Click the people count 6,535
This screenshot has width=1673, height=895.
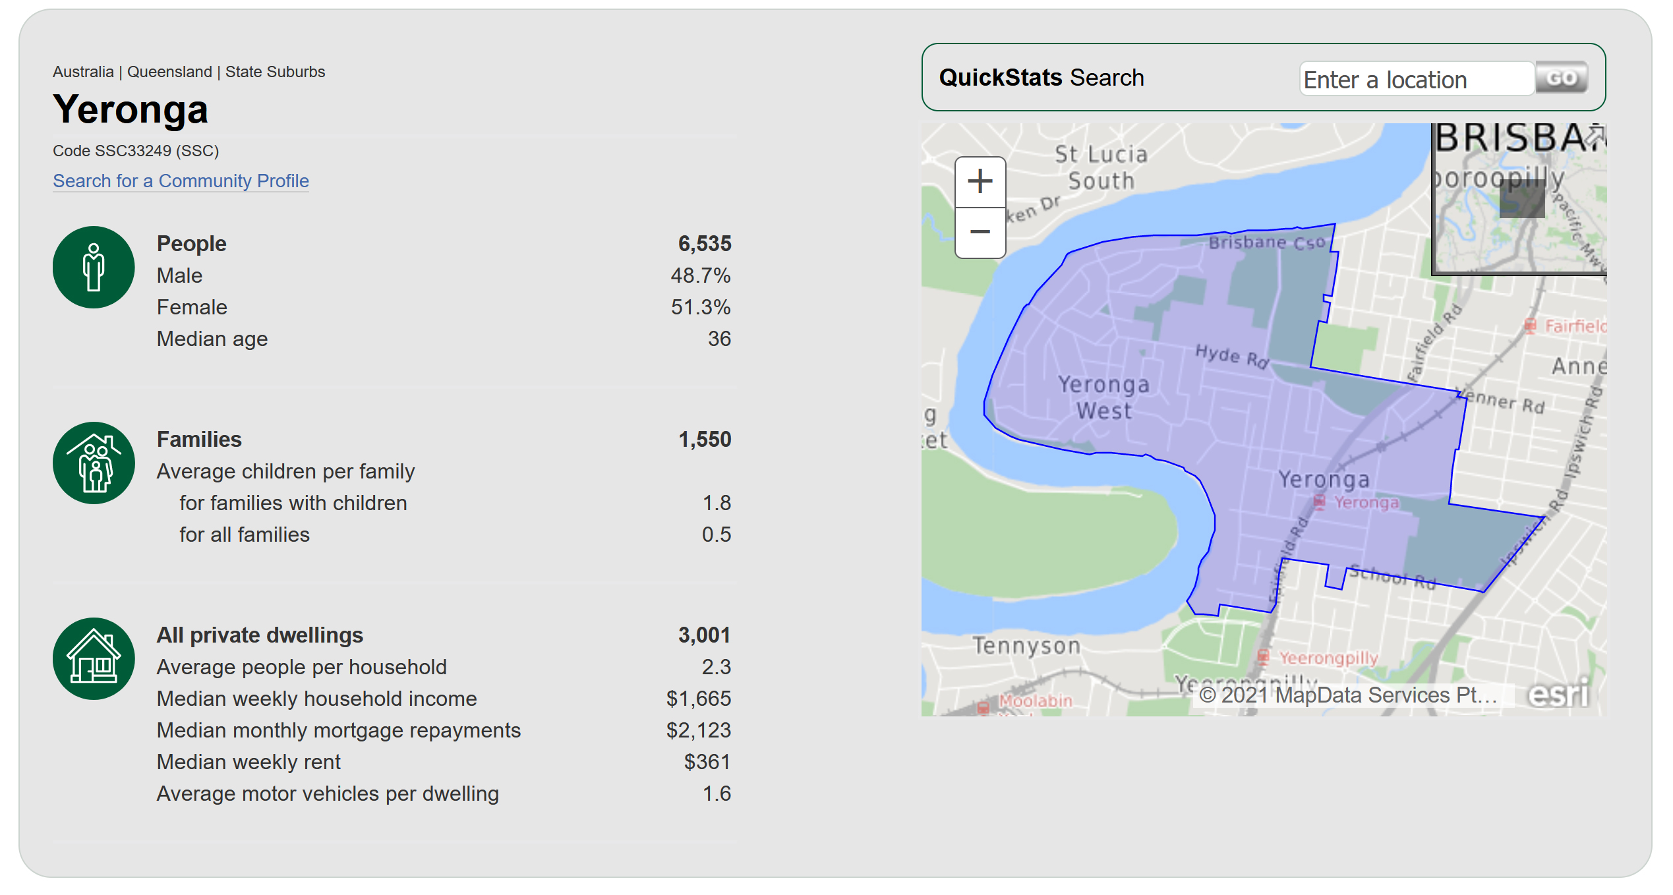[x=705, y=244]
